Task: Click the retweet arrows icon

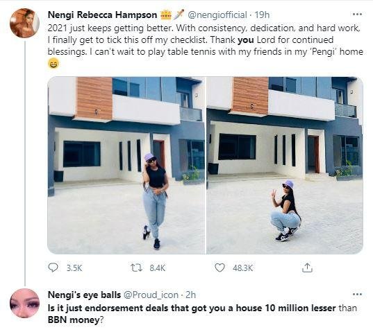Action: point(137,268)
